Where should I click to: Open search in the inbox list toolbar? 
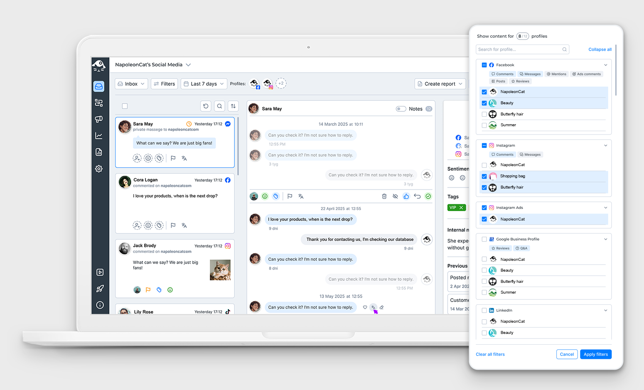click(x=219, y=106)
